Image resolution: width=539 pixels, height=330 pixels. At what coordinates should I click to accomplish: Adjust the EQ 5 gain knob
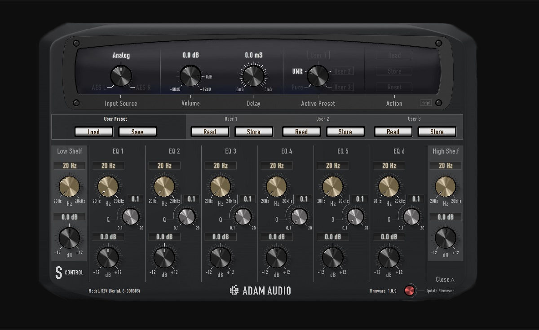[332, 257]
